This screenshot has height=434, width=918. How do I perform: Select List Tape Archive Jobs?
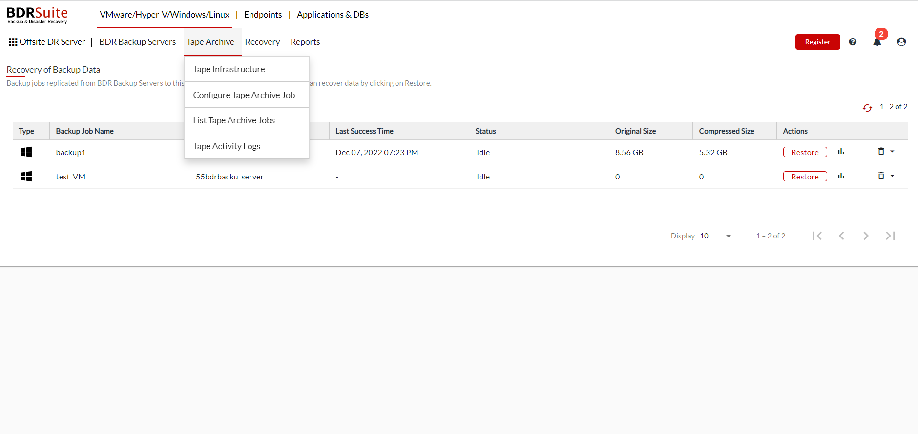247,120
